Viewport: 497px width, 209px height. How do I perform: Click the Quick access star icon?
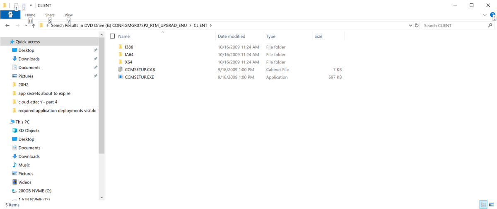tap(12, 41)
